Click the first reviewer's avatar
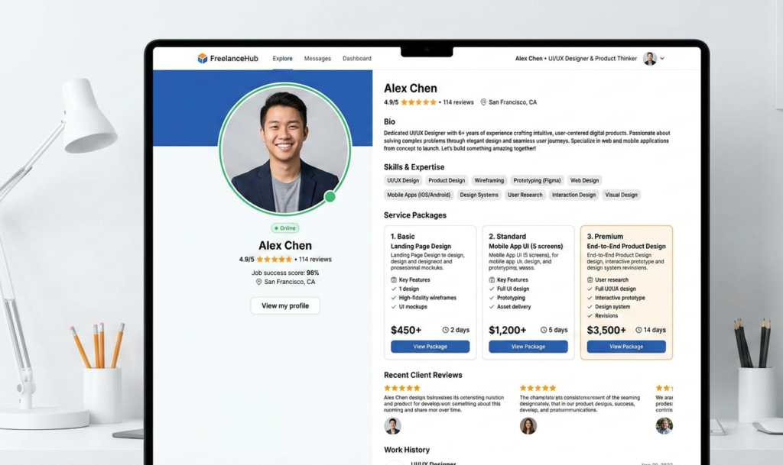783x465 pixels. 393,426
